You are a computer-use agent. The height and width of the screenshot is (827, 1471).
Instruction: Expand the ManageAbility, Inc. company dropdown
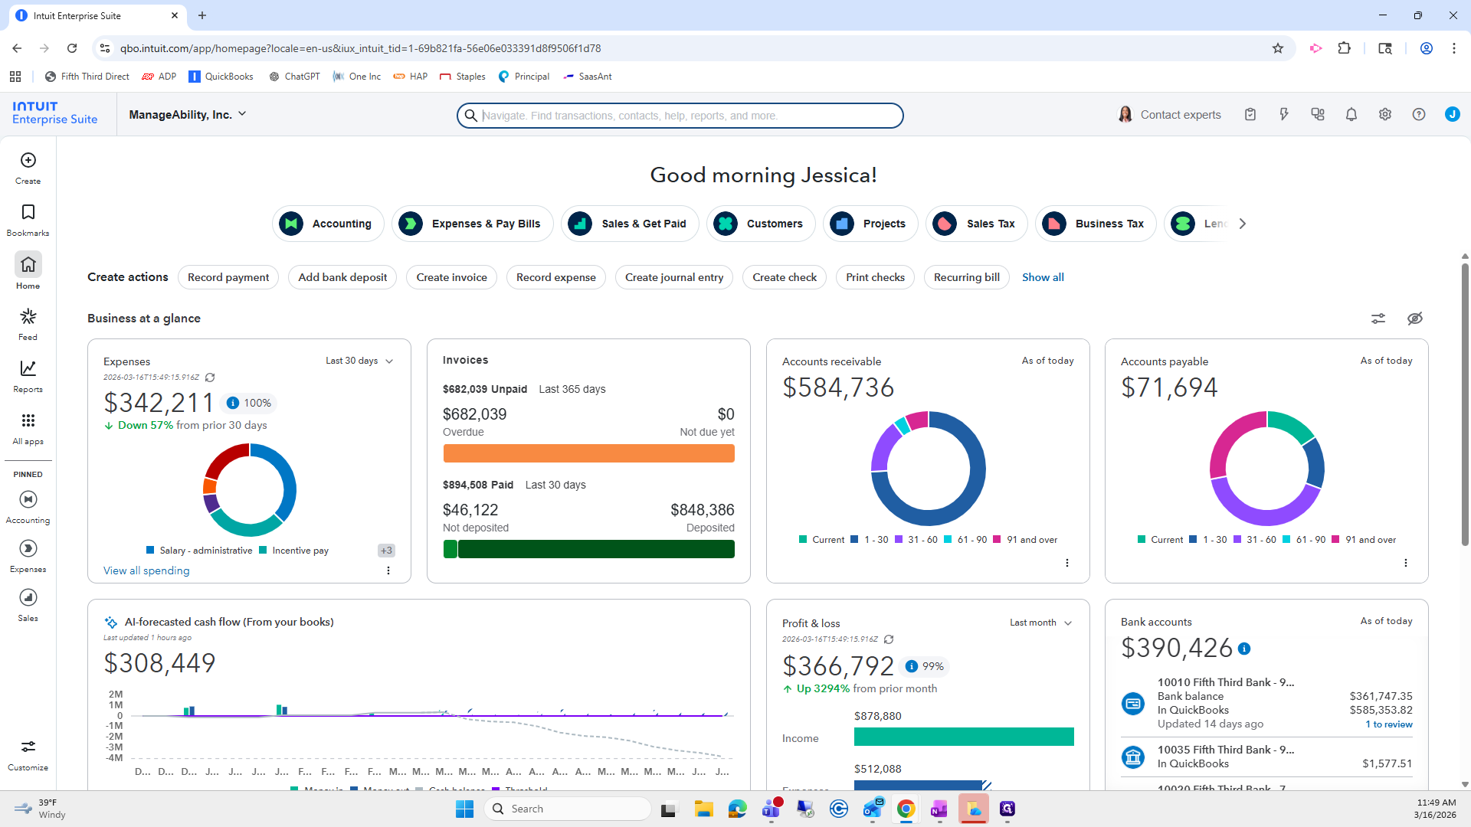tap(188, 115)
